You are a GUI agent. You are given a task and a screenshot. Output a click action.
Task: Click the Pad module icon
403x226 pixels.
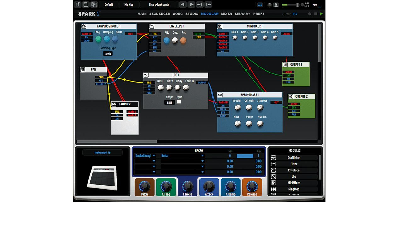pyautogui.click(x=83, y=70)
